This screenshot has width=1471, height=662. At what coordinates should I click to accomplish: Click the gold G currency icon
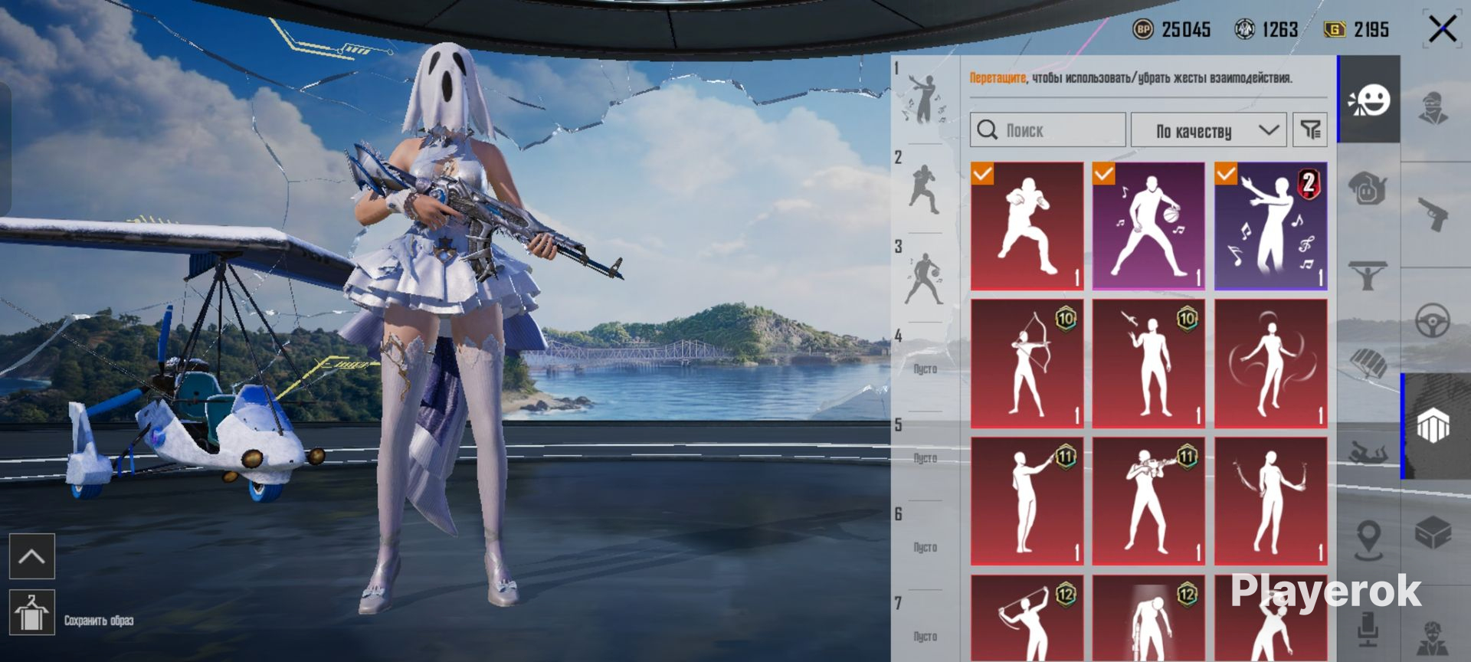[x=1335, y=29]
